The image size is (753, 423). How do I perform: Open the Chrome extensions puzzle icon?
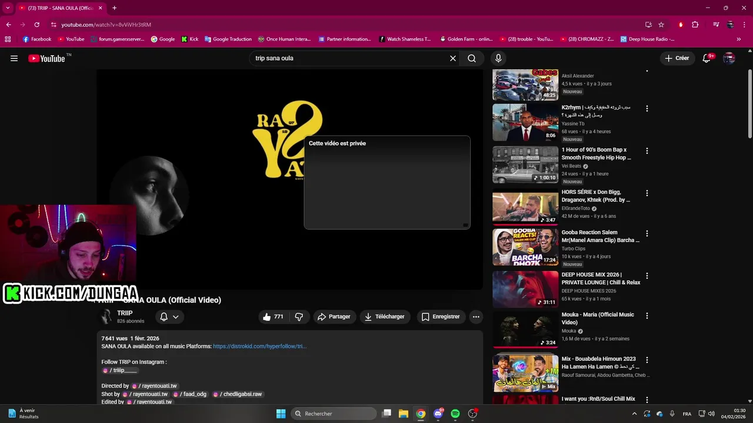coord(695,25)
